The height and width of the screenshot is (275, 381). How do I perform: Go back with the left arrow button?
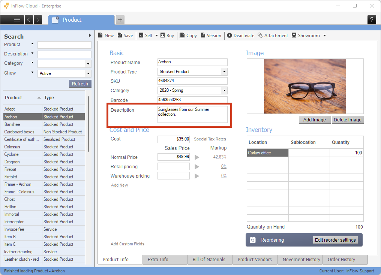29,20
